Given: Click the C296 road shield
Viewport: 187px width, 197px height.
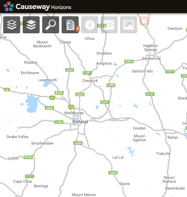Looking at the screenshot, I should 59,122.
